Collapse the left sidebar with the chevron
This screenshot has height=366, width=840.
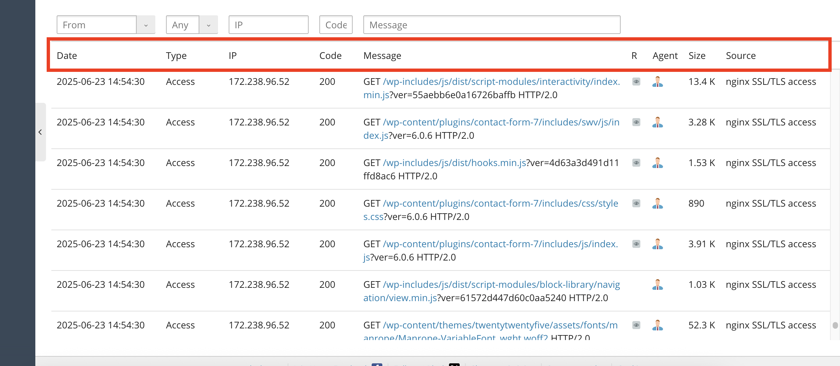[40, 132]
